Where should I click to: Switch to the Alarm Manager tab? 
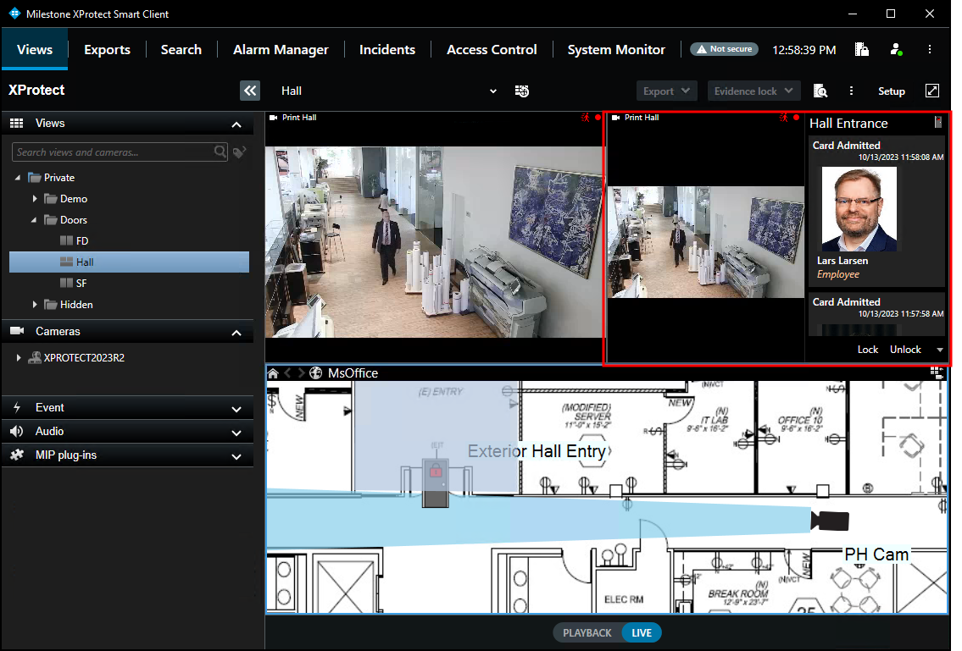[x=281, y=49]
